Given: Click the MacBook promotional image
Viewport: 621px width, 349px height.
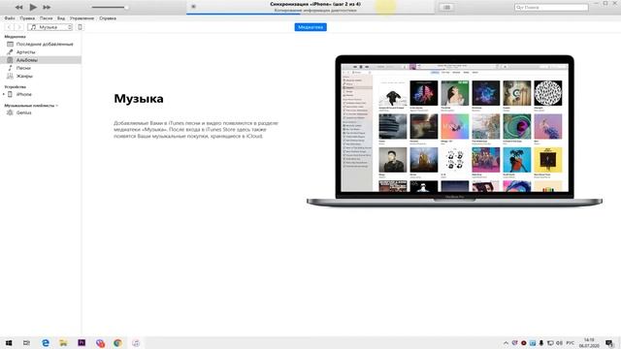Looking at the screenshot, I should 454,131.
